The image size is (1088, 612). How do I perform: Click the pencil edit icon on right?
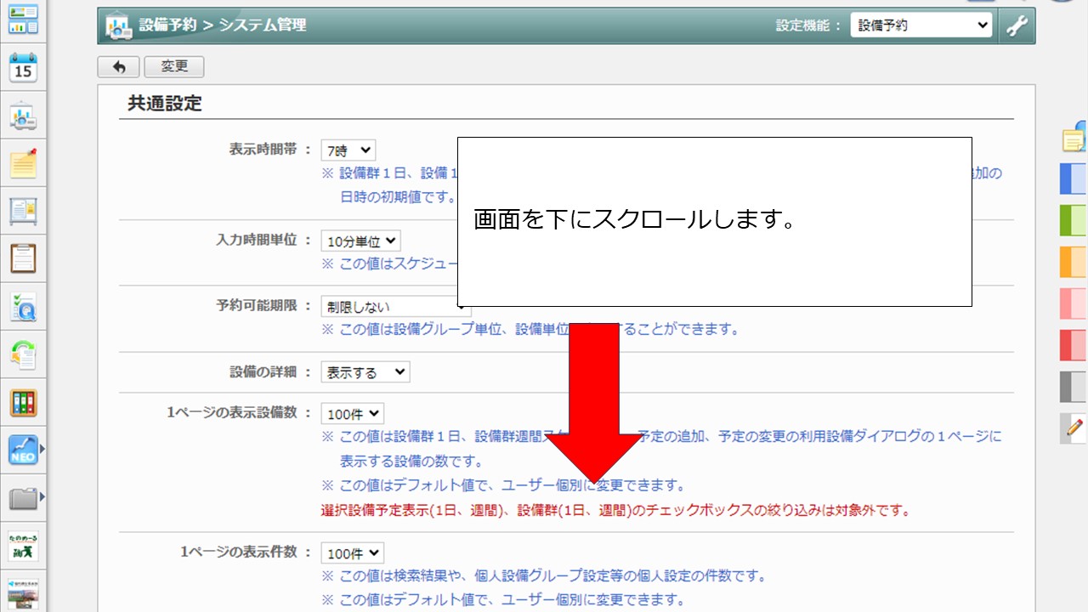(x=1074, y=428)
